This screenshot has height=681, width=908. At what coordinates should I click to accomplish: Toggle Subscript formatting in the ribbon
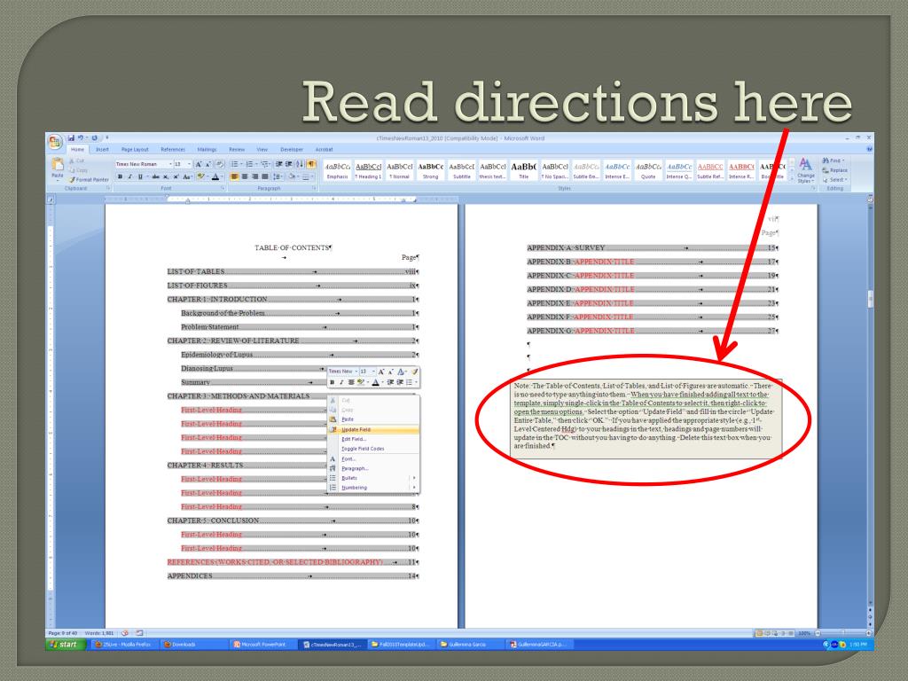point(166,176)
